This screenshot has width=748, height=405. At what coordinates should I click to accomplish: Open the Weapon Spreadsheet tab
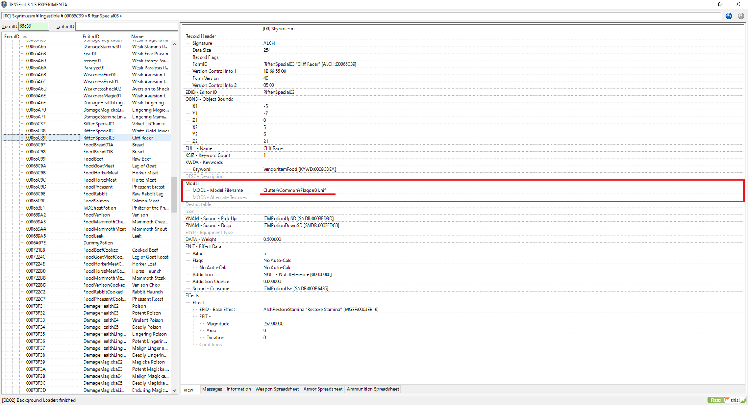277,389
